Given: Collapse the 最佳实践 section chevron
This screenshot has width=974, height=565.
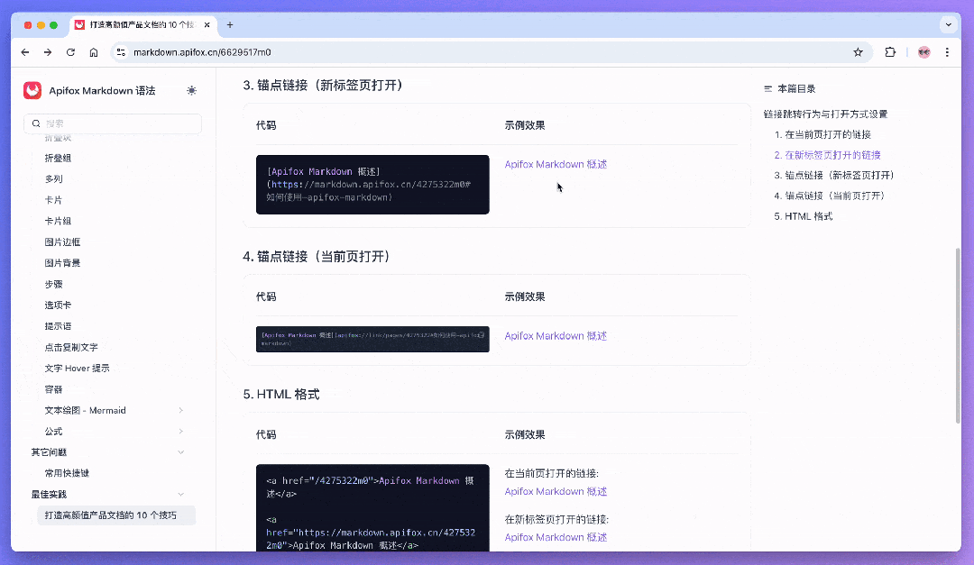Looking at the screenshot, I should coord(180,494).
